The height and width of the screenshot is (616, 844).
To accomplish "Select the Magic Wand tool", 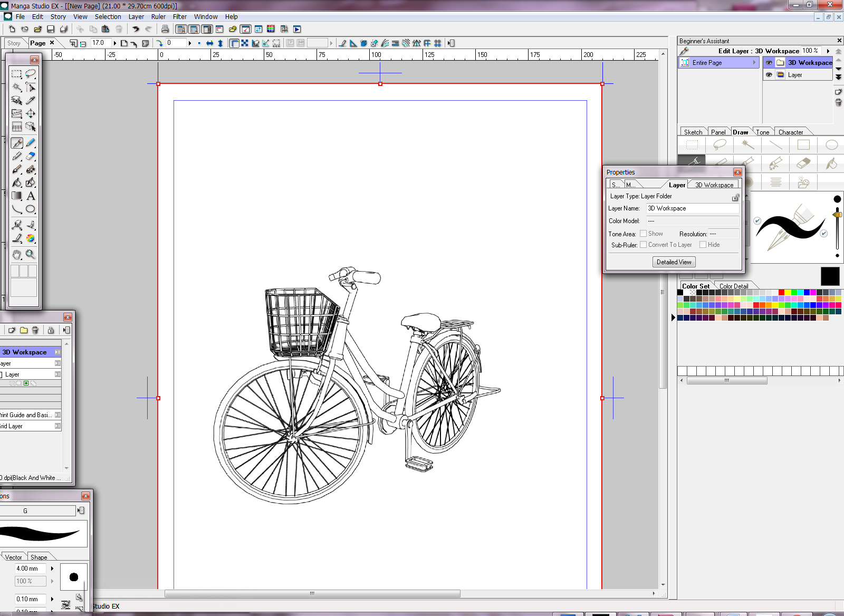I will tap(17, 87).
